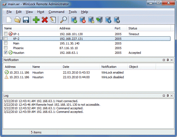Viewport: 177px width, 137px height.
Task: Sort notifications by Address column header
Action: coord(17,67)
